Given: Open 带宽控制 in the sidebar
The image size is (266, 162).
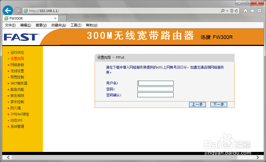Looking at the screenshot, I should point(17,77).
